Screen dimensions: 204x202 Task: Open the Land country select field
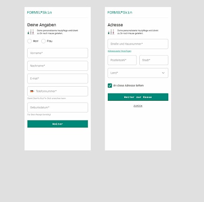[138, 73]
